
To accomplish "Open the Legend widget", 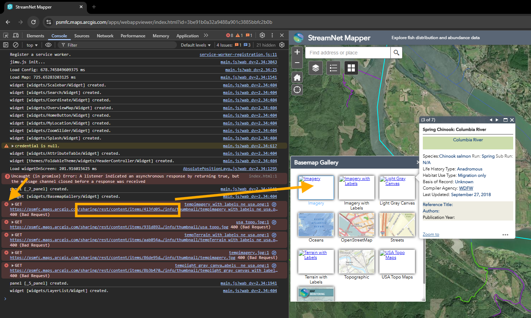I will 333,68.
